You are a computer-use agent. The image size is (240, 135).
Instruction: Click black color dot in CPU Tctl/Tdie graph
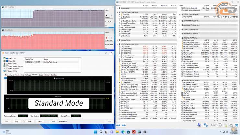(106, 15)
